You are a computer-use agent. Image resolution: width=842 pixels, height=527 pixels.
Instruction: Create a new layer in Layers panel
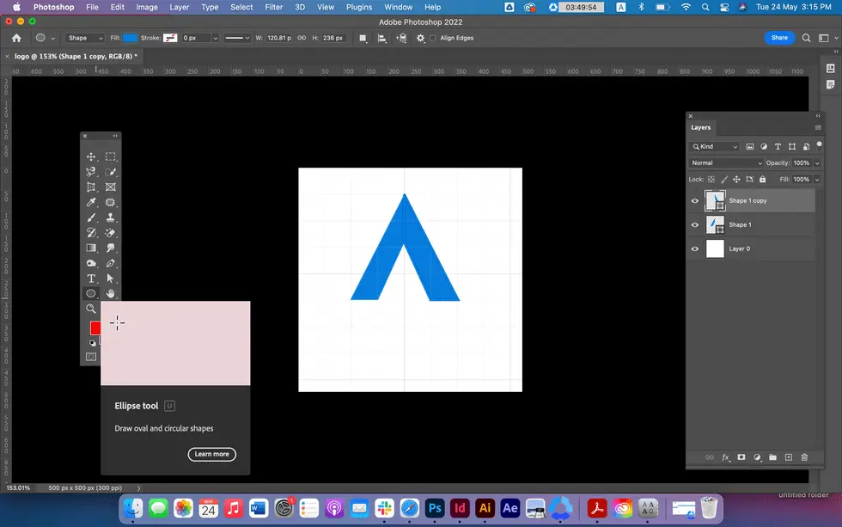click(788, 457)
